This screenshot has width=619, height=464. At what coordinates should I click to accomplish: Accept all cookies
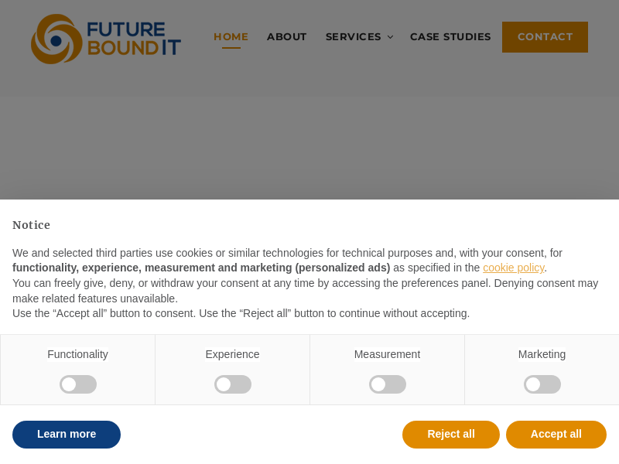(x=556, y=435)
